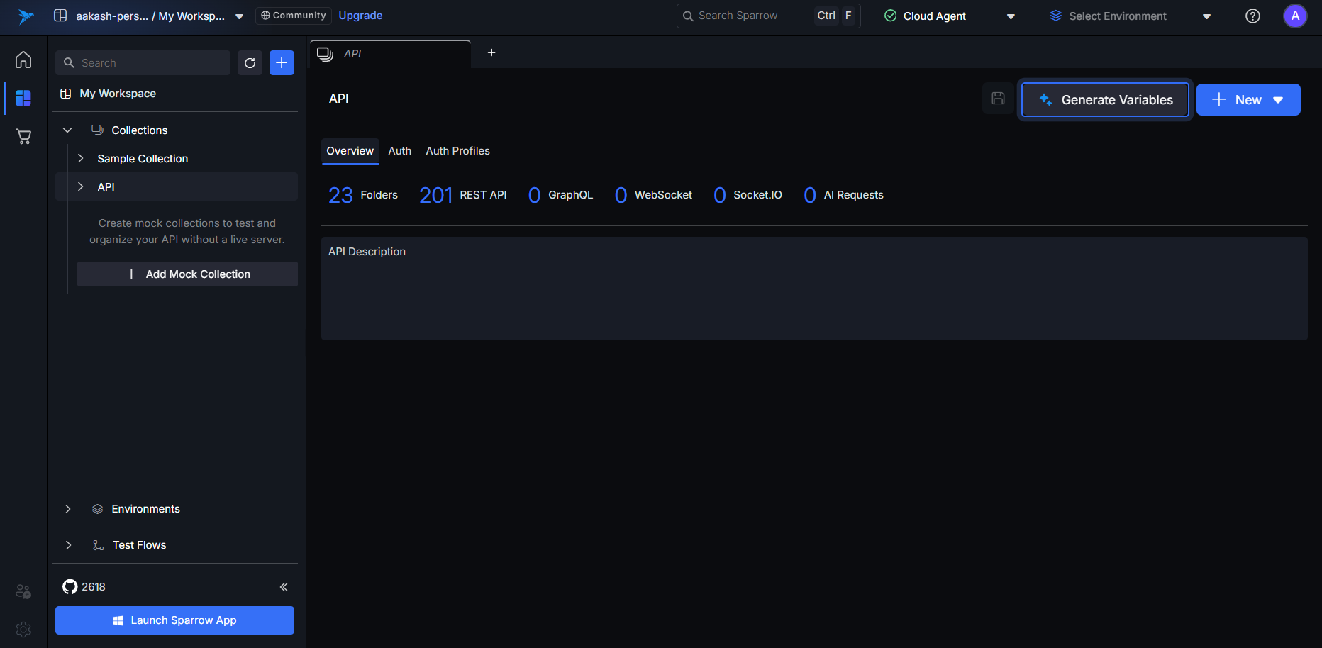Open the New button dropdown arrow
Image resolution: width=1322 pixels, height=648 pixels.
tap(1278, 100)
